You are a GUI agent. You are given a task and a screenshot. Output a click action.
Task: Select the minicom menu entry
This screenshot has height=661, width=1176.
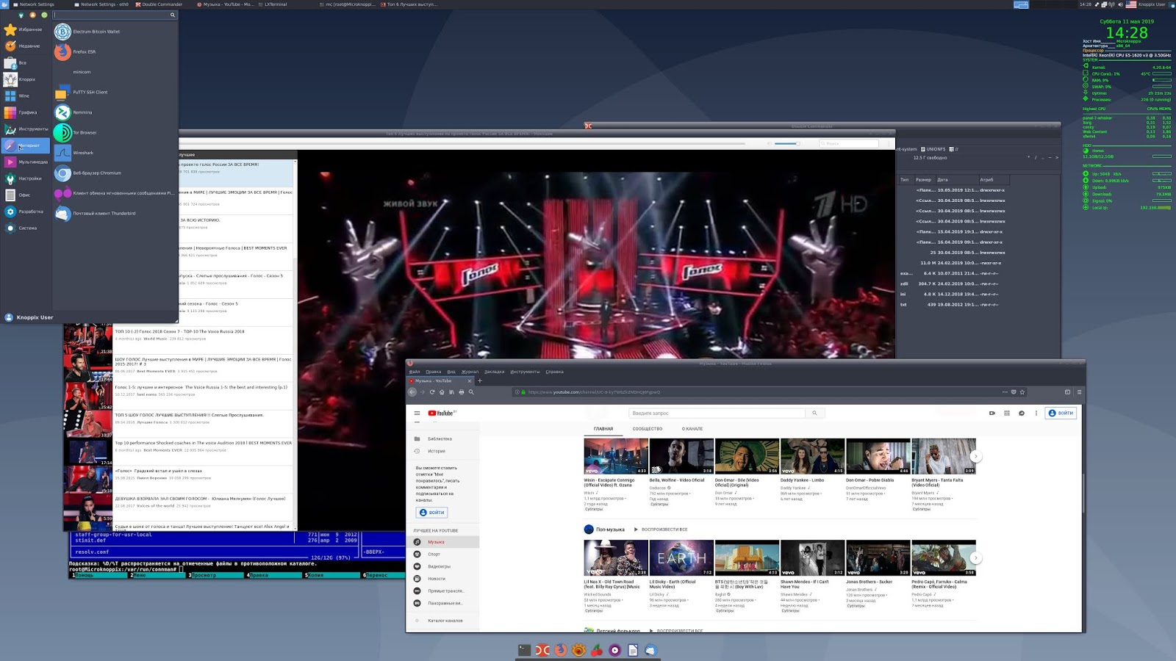pyautogui.click(x=114, y=72)
